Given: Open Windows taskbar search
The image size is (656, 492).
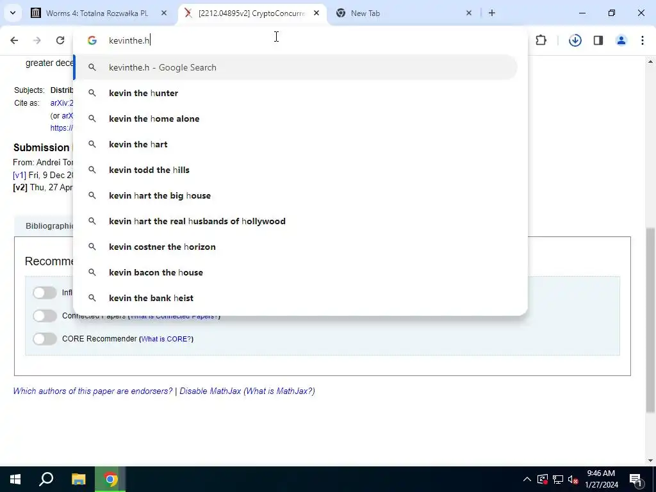Looking at the screenshot, I should click(46, 479).
